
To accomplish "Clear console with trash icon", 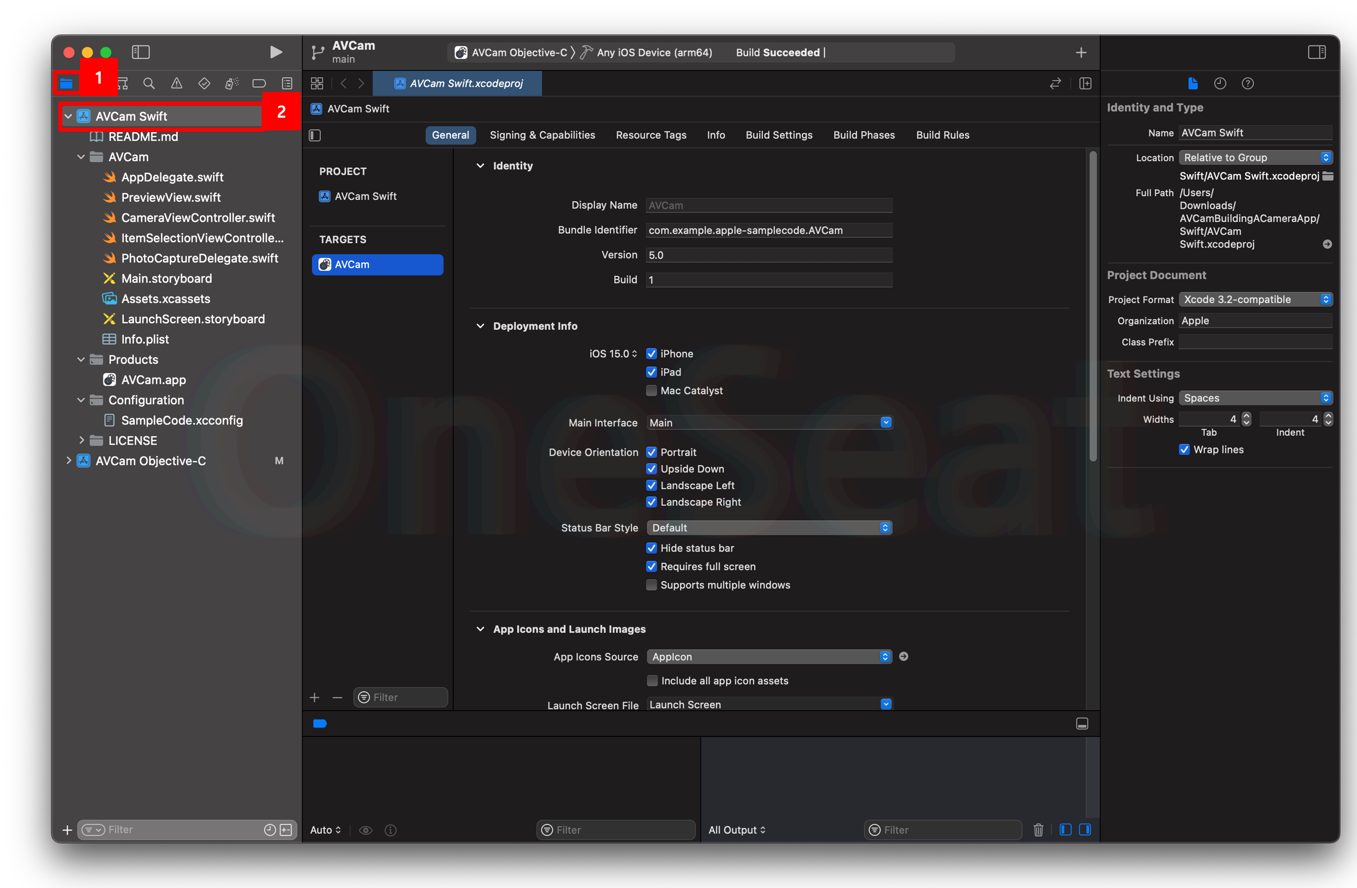I will (x=1039, y=830).
